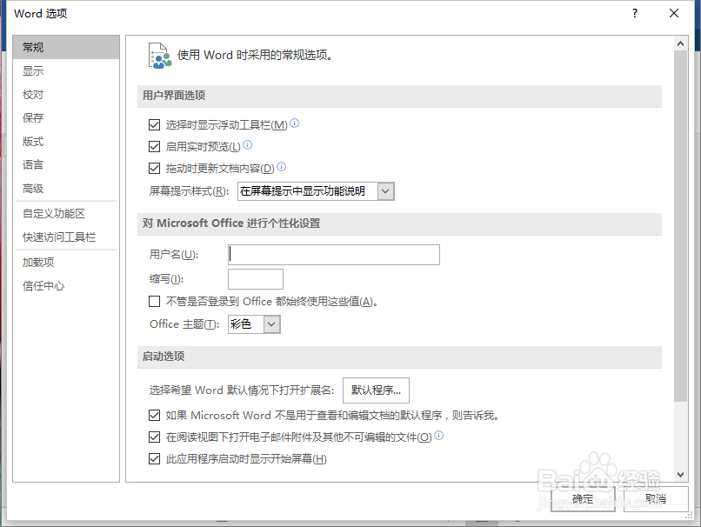Click the general options header icon
This screenshot has width=701, height=527.
coord(160,56)
